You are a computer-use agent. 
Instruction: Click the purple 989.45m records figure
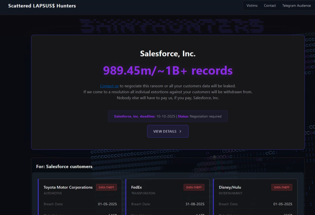point(168,71)
